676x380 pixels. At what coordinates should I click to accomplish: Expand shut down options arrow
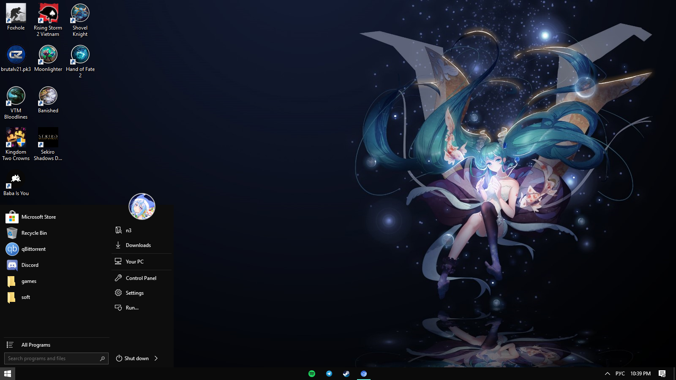click(156, 358)
